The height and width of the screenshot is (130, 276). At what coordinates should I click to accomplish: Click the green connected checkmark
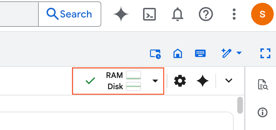90,81
